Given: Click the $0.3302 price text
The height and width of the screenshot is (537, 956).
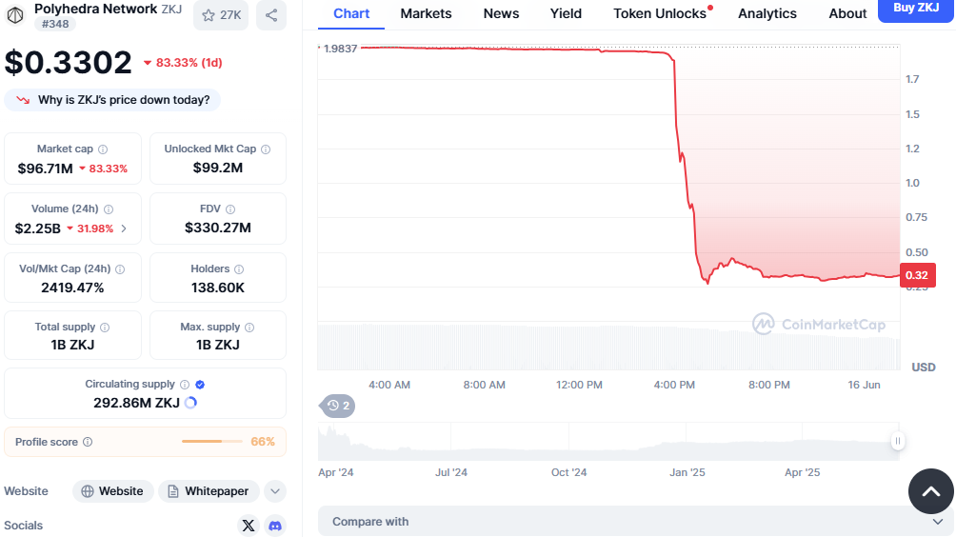Looking at the screenshot, I should tap(69, 63).
